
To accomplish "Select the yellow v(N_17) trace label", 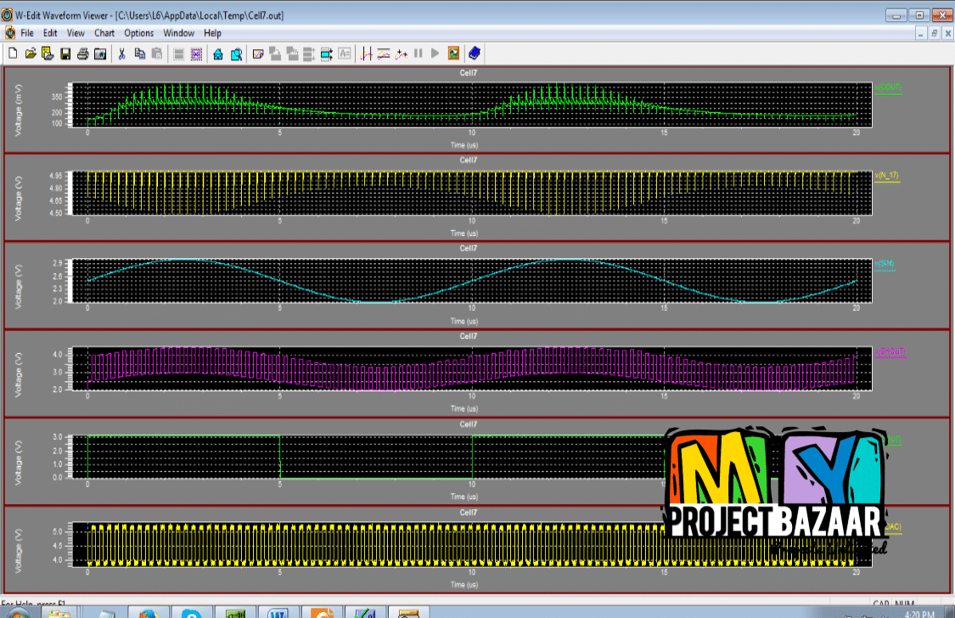I will (x=885, y=175).
